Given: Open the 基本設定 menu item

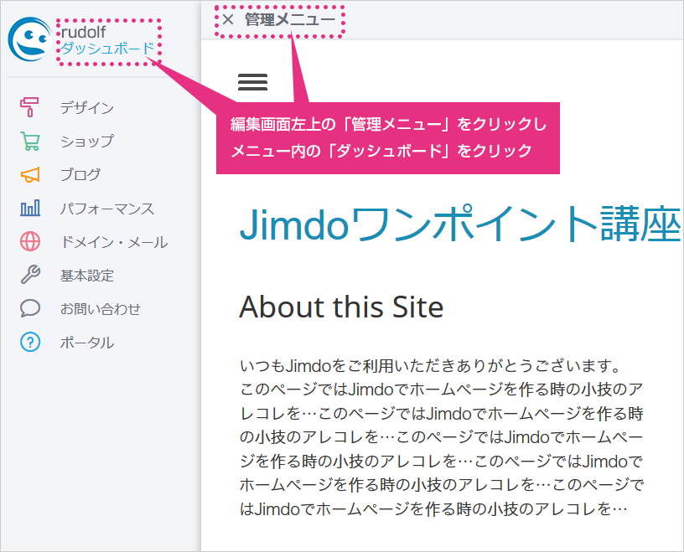Looking at the screenshot, I should click(x=87, y=276).
